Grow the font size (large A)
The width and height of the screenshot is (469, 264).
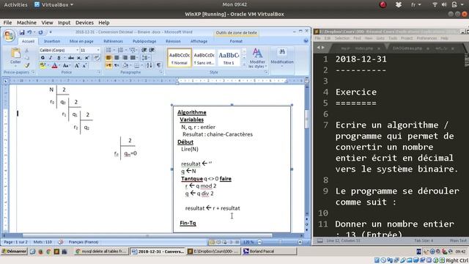click(x=77, y=65)
